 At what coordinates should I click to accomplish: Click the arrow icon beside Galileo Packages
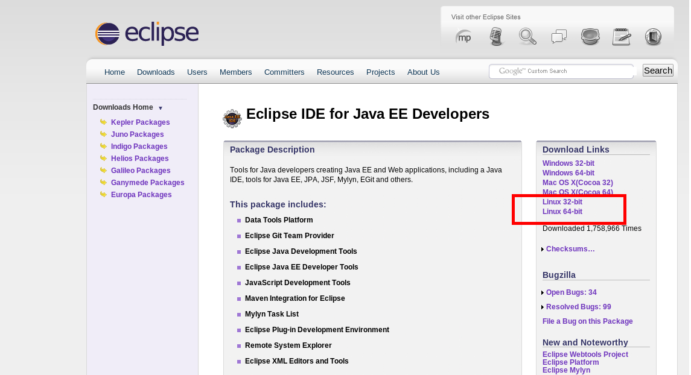(103, 171)
